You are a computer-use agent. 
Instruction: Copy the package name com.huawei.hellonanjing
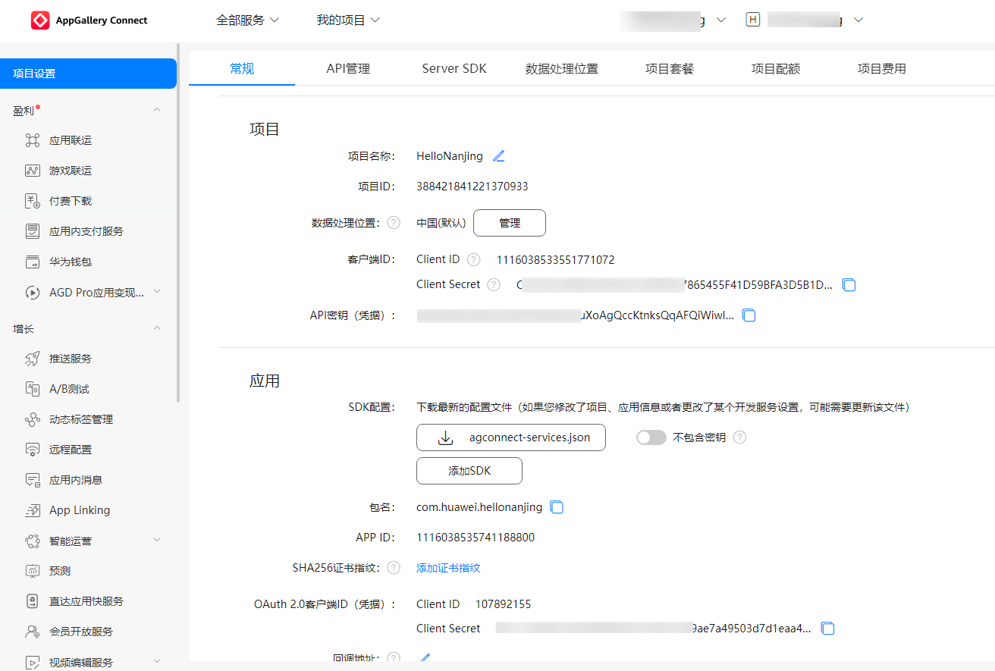pos(557,507)
